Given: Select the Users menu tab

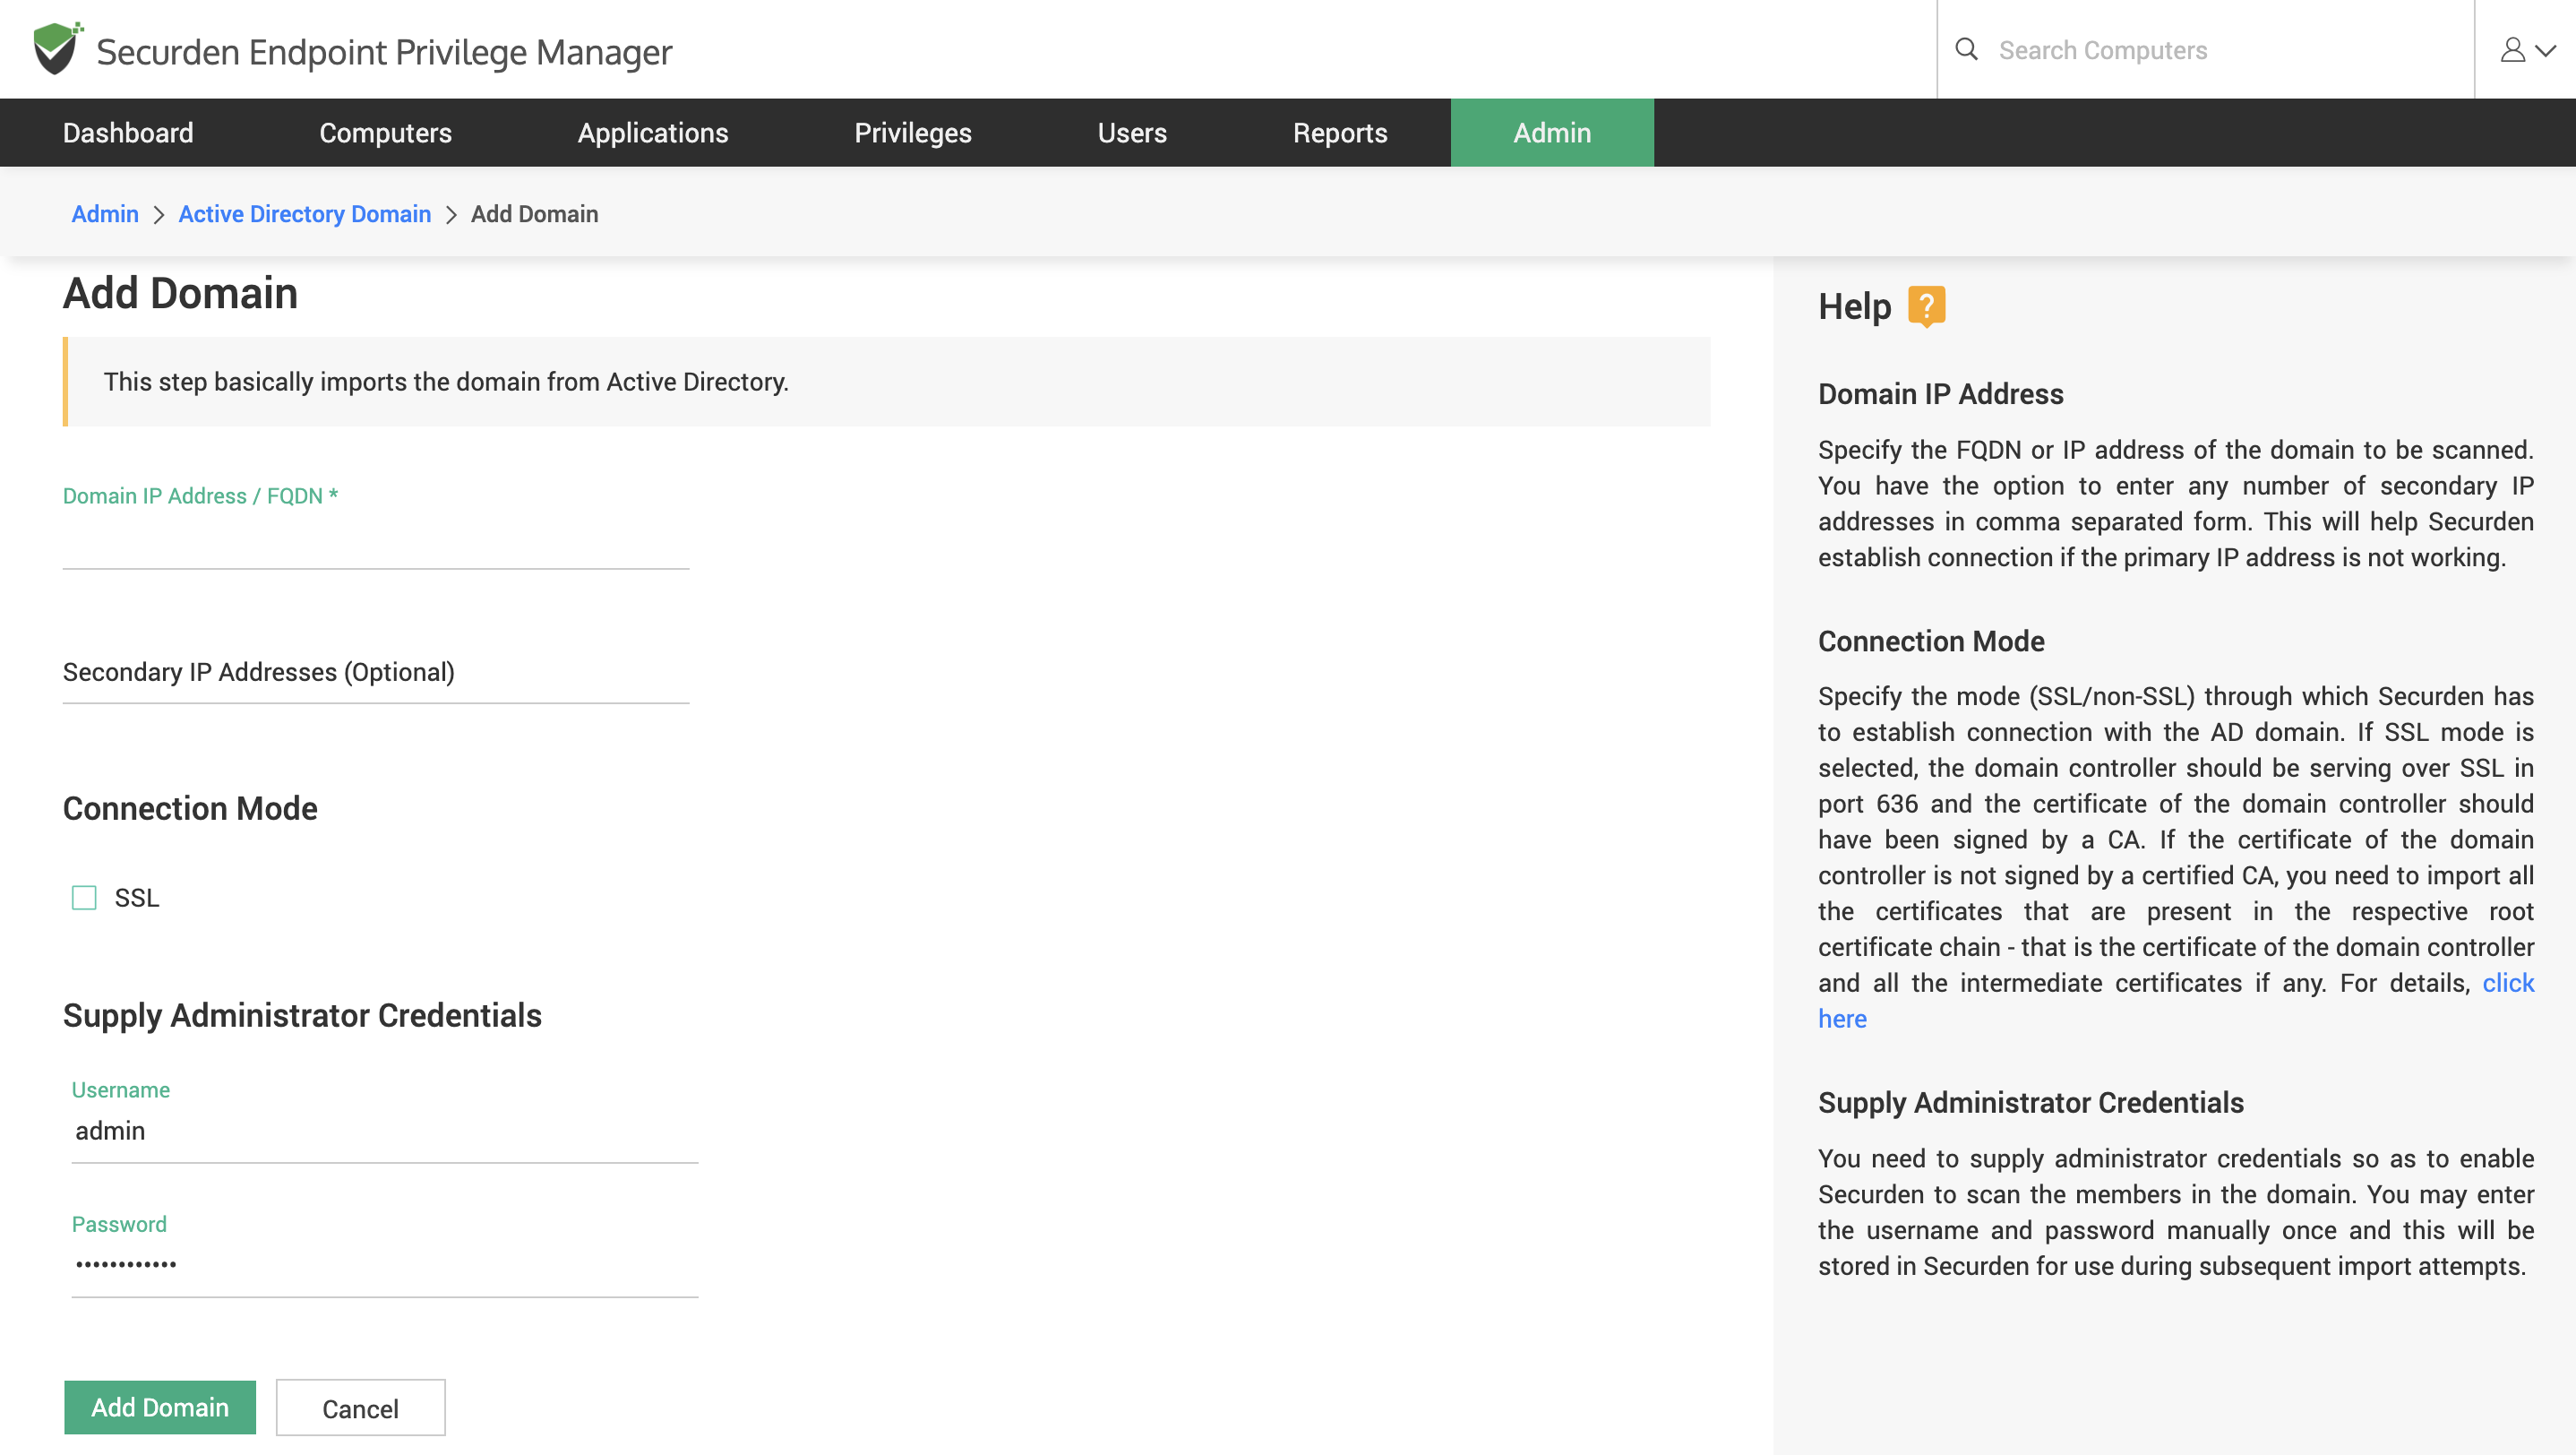Looking at the screenshot, I should [x=1131, y=132].
